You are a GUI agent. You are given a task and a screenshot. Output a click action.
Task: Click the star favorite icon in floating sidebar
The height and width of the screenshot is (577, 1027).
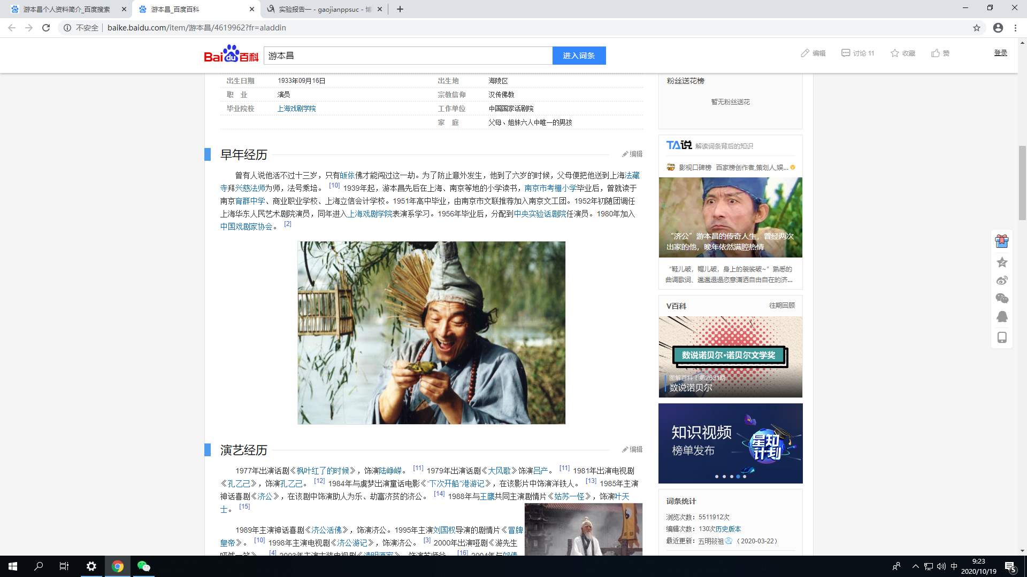click(1002, 262)
